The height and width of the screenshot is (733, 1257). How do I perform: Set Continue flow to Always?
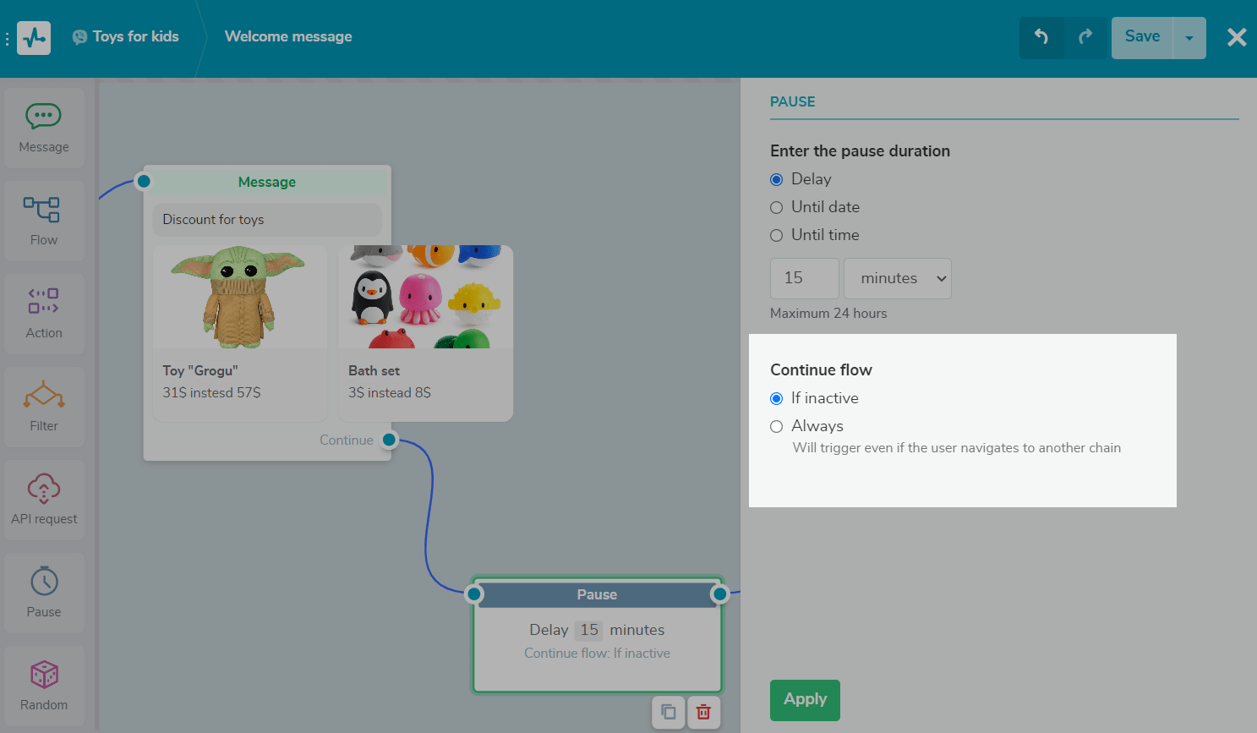tap(776, 427)
